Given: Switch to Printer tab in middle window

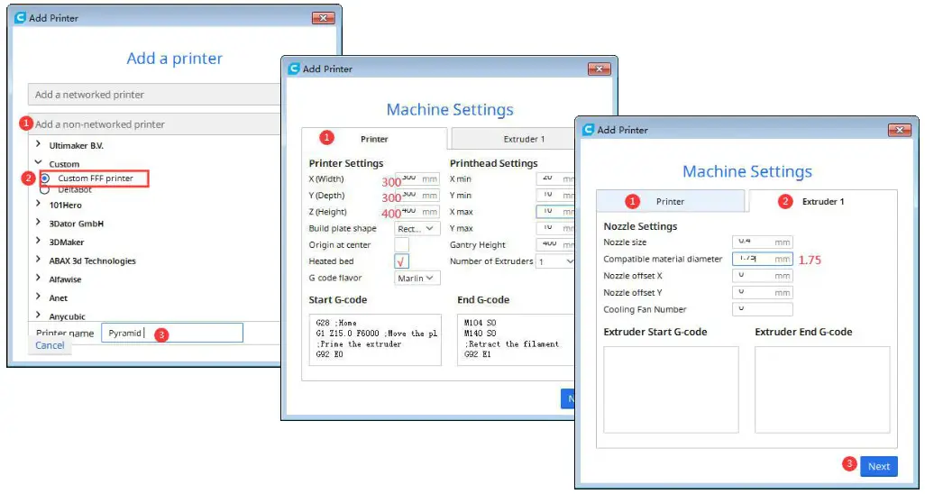Looking at the screenshot, I should click(x=374, y=139).
